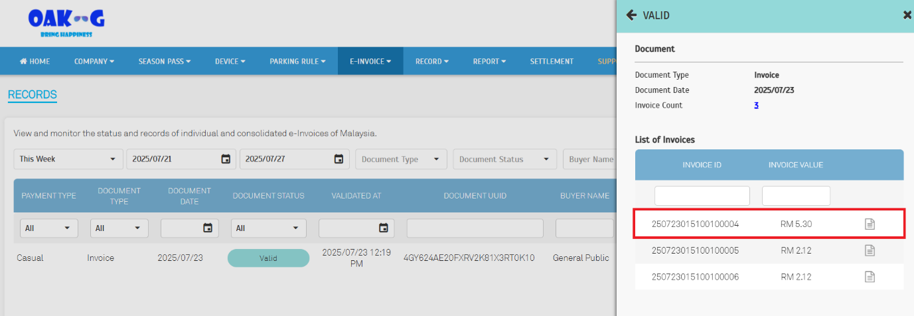Click the Invoice Count link 3
Viewport: 914px width, 316px height.
[756, 106]
